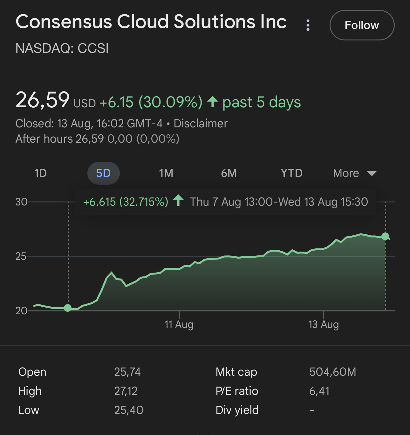410x435 pixels.
Task: Open the three-dot overflow menu
Action: tap(308, 25)
